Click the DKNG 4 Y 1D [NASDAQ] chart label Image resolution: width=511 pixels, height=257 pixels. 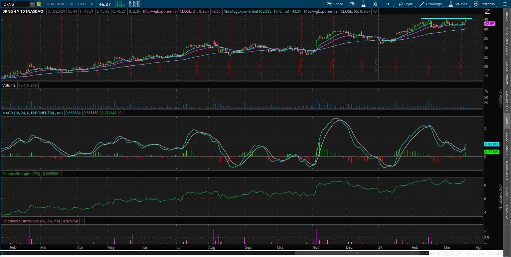tap(24, 11)
